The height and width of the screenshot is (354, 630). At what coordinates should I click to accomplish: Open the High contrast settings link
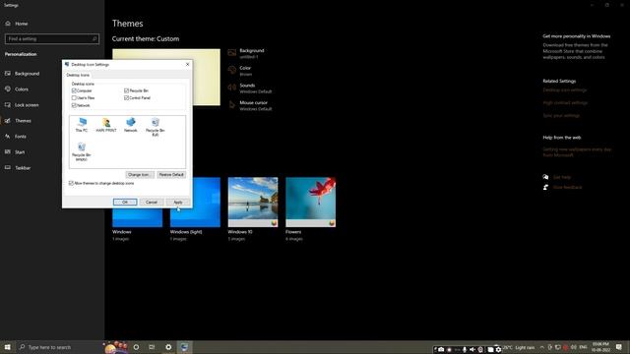565,102
